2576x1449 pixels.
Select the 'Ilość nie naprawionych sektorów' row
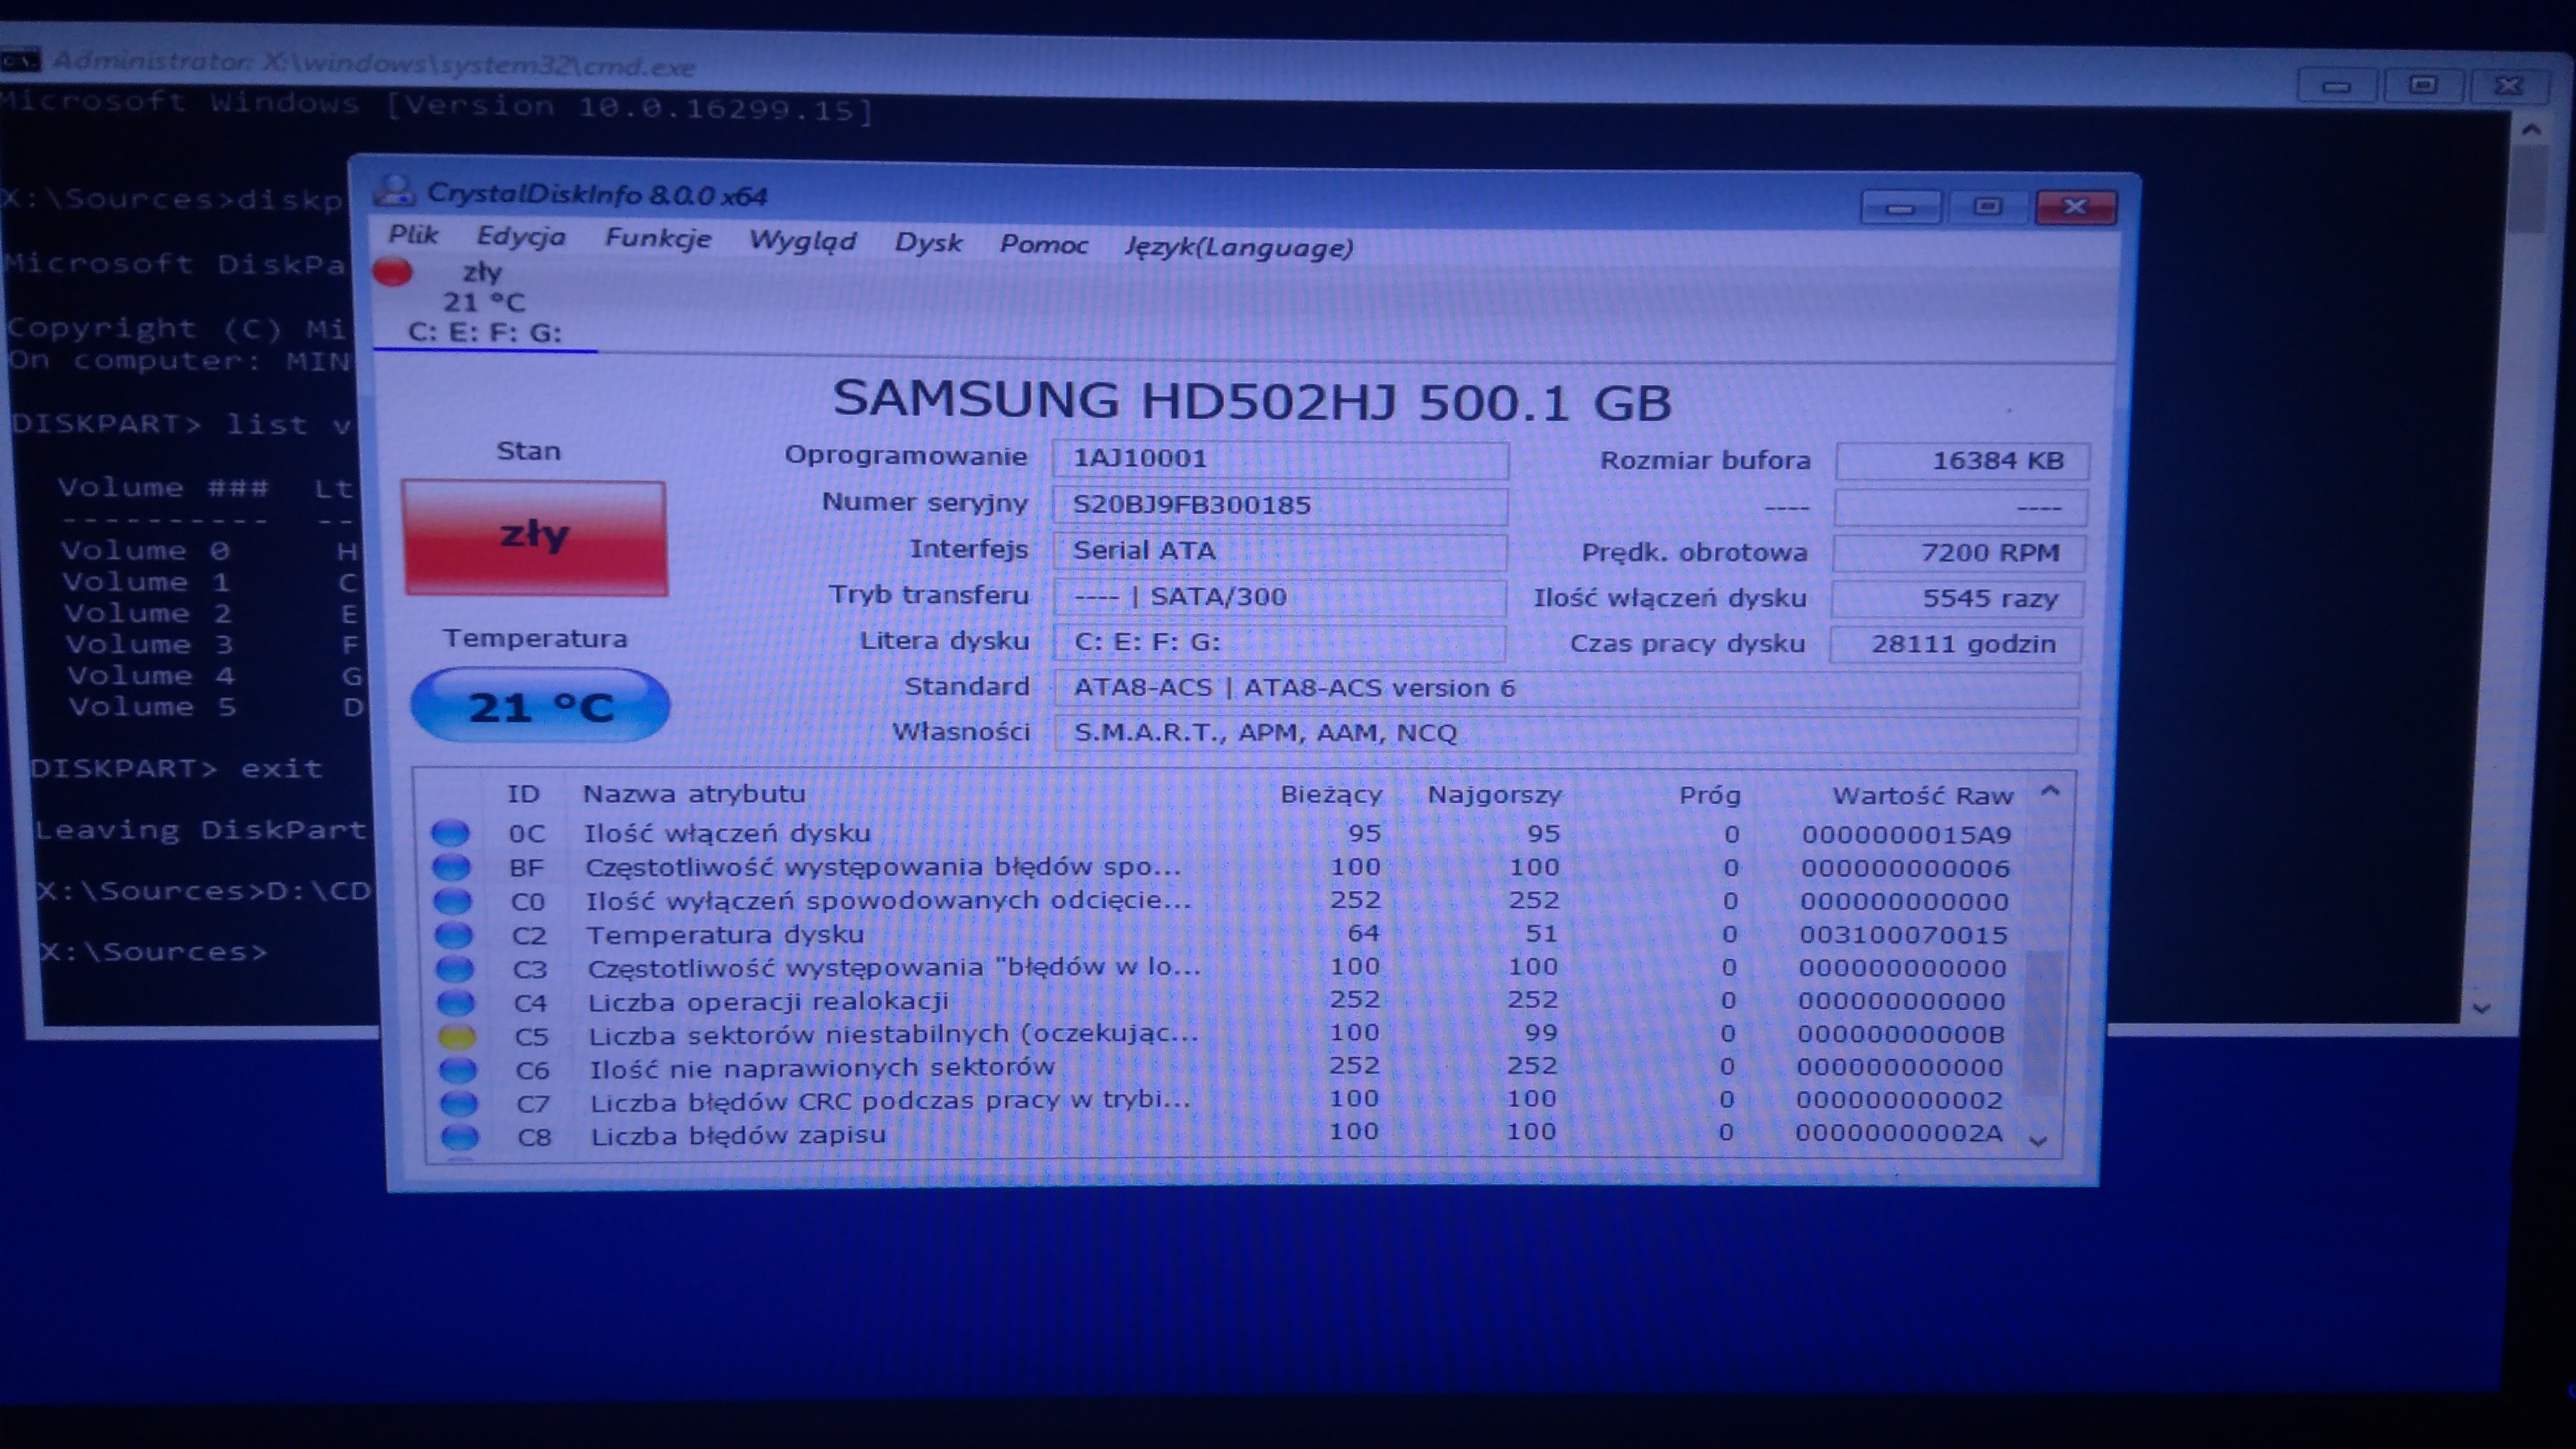pos(1224,1068)
